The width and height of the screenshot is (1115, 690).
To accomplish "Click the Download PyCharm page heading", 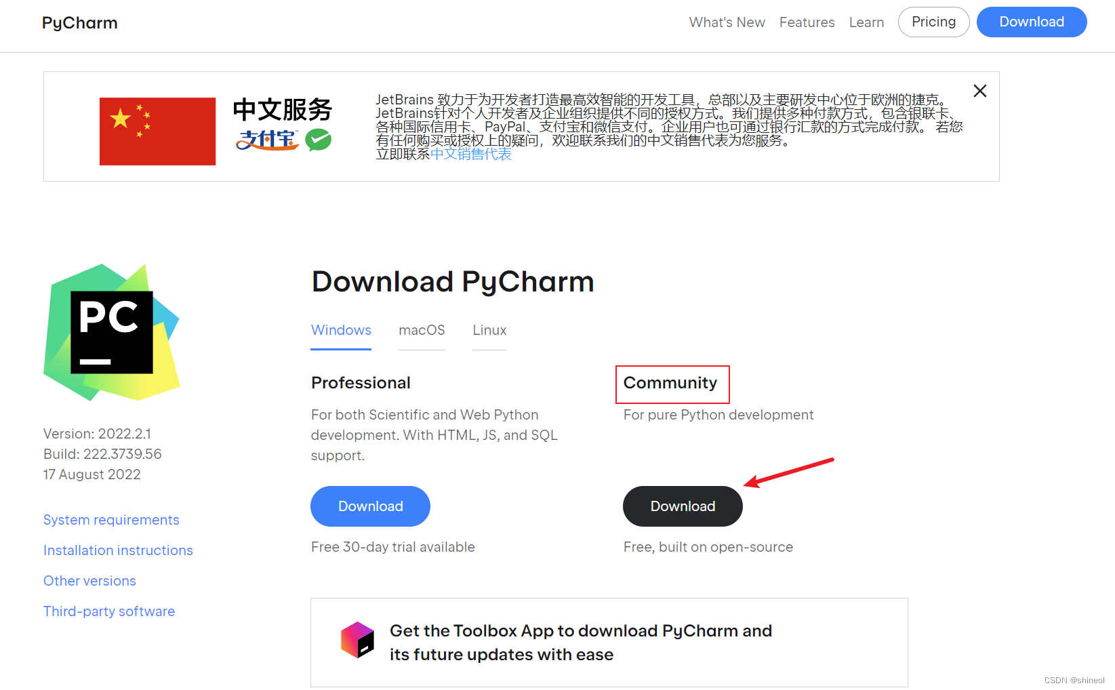I will pyautogui.click(x=453, y=282).
